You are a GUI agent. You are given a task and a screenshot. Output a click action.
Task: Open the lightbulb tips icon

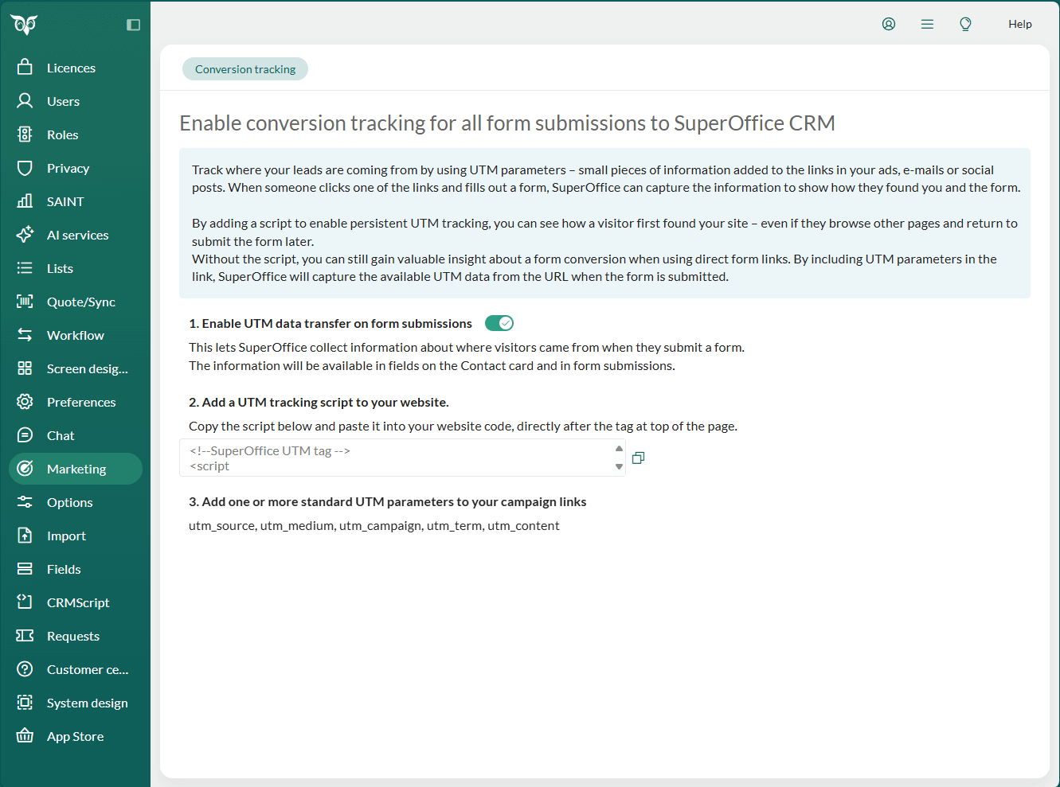pos(965,24)
